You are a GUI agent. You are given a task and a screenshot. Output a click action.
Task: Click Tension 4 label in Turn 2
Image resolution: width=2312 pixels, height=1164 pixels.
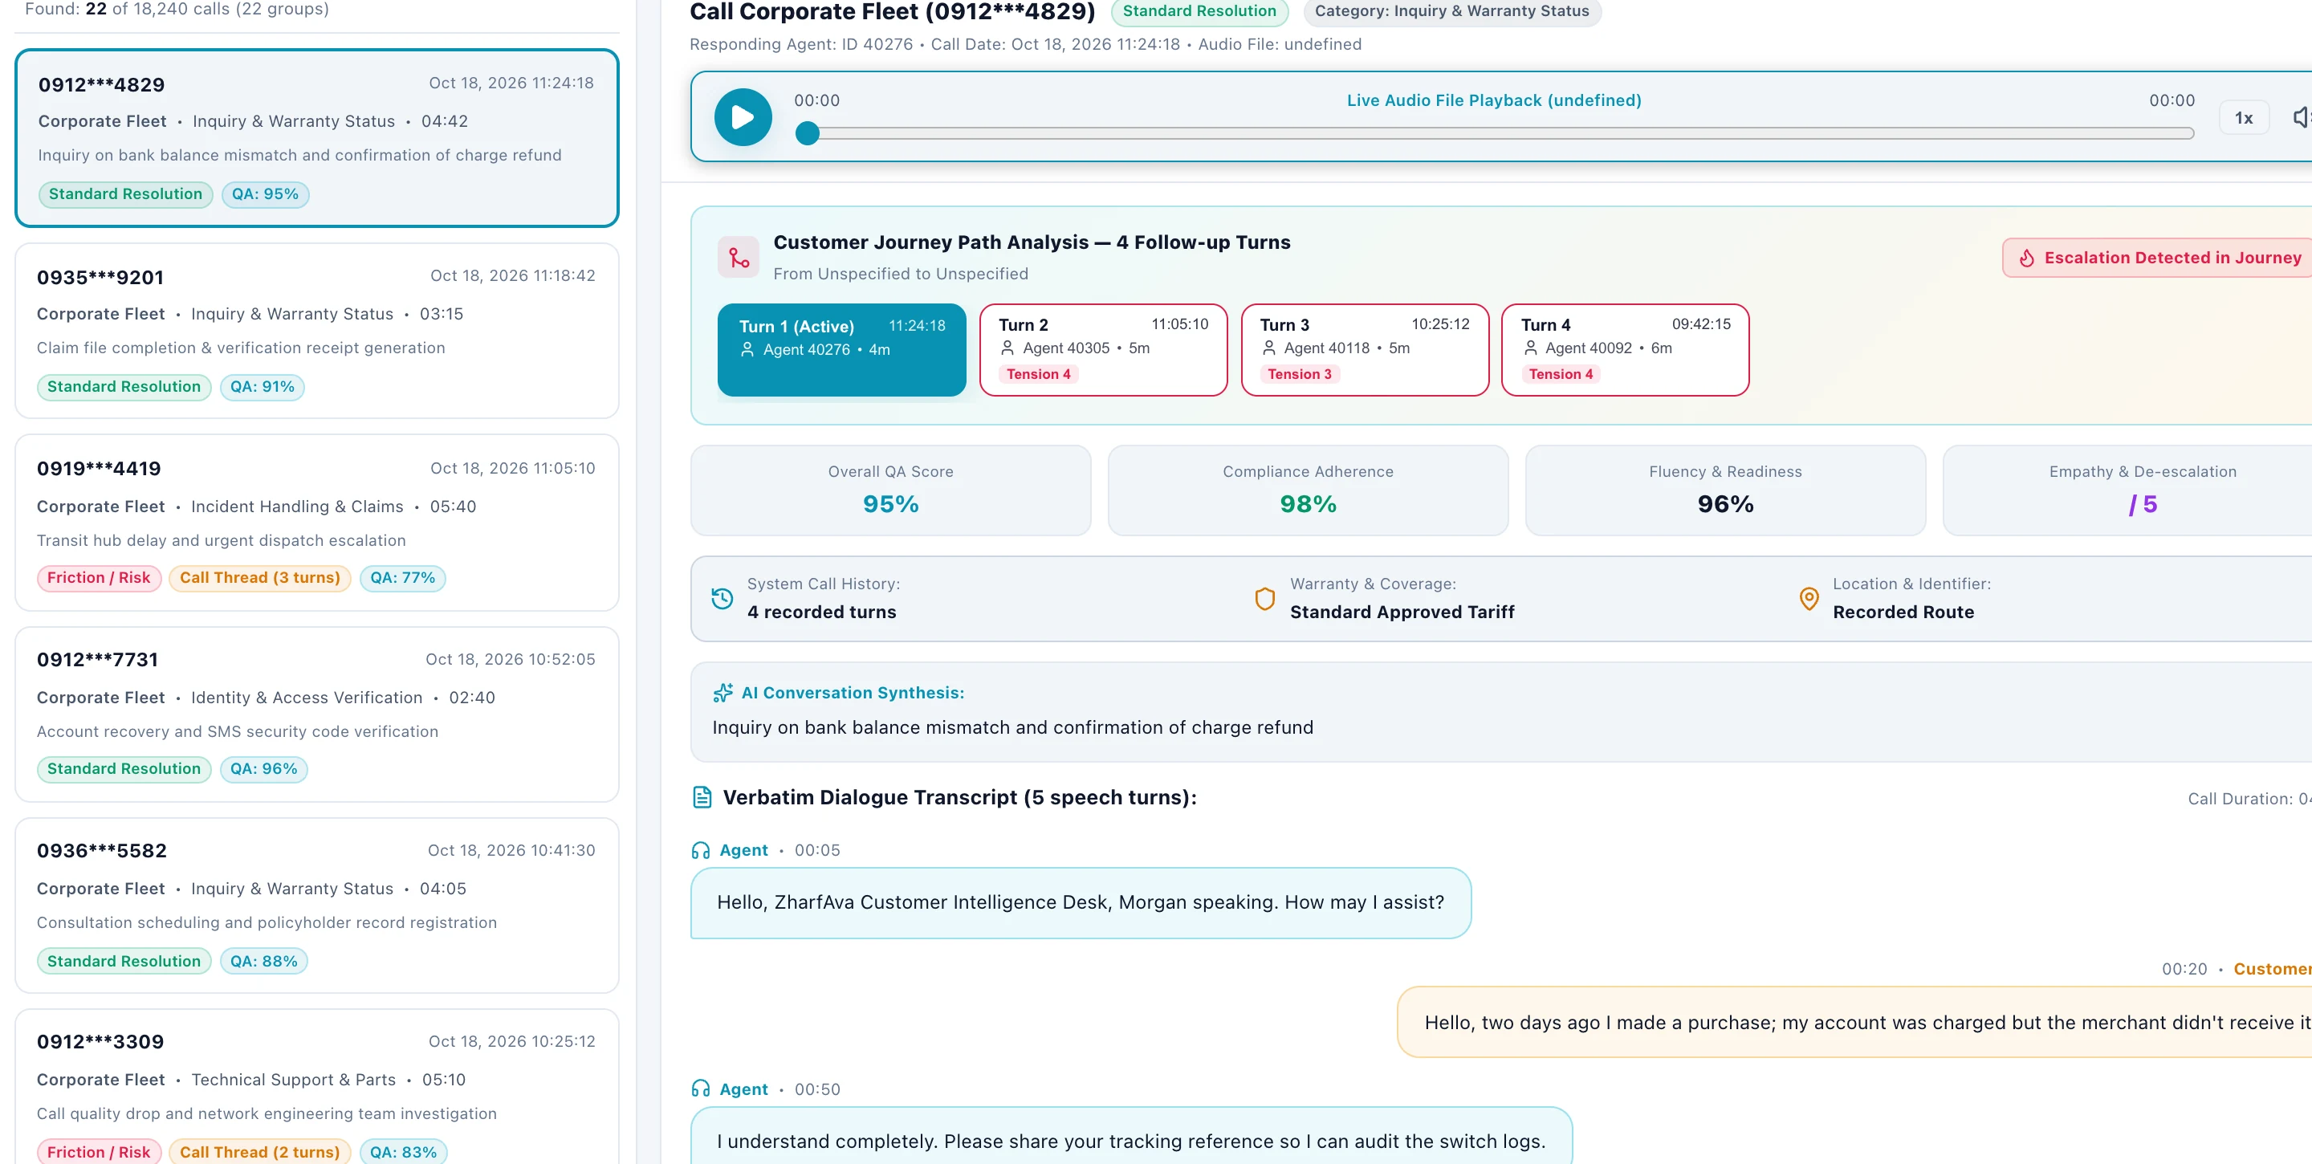pyautogui.click(x=1039, y=374)
